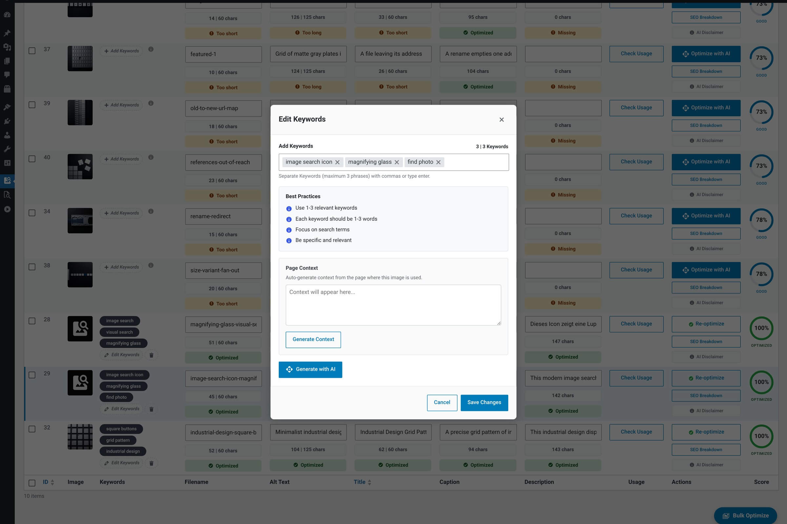Open SEO Breakdown for image 34
The width and height of the screenshot is (787, 524).
tap(706, 234)
